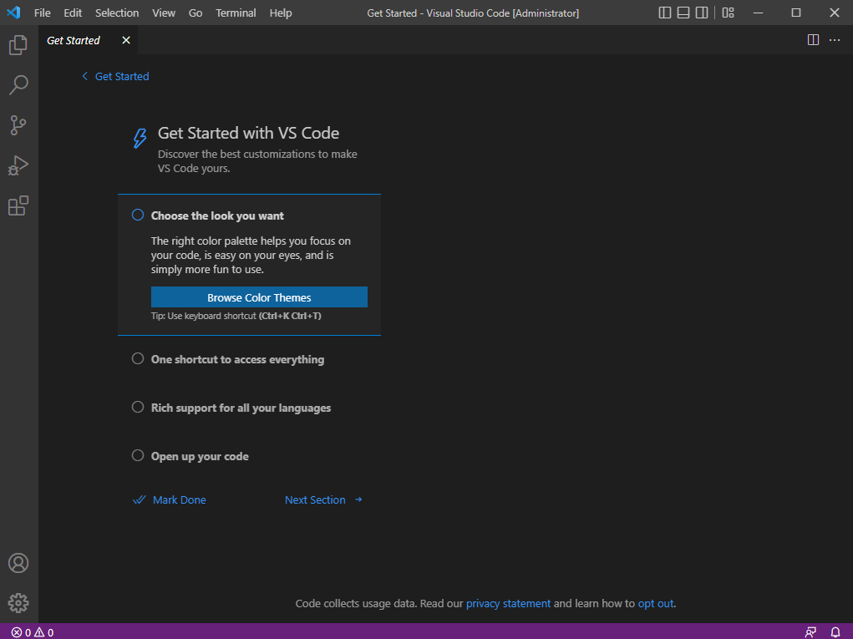Open the Search view in activity bar
This screenshot has width=853, height=639.
(x=18, y=85)
